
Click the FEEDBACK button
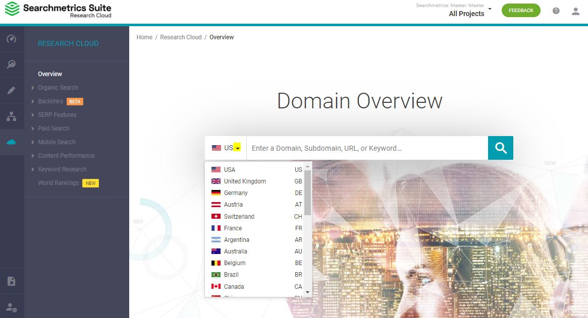tap(521, 11)
